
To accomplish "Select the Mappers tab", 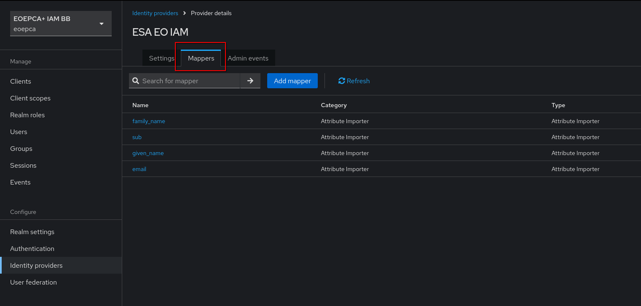I will click(201, 58).
